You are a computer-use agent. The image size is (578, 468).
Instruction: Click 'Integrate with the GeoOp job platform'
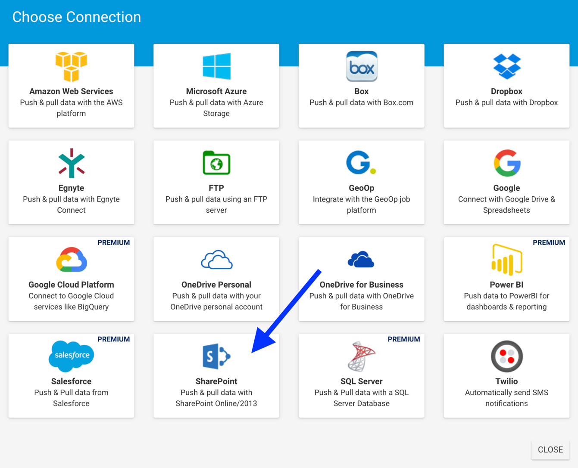click(x=362, y=205)
